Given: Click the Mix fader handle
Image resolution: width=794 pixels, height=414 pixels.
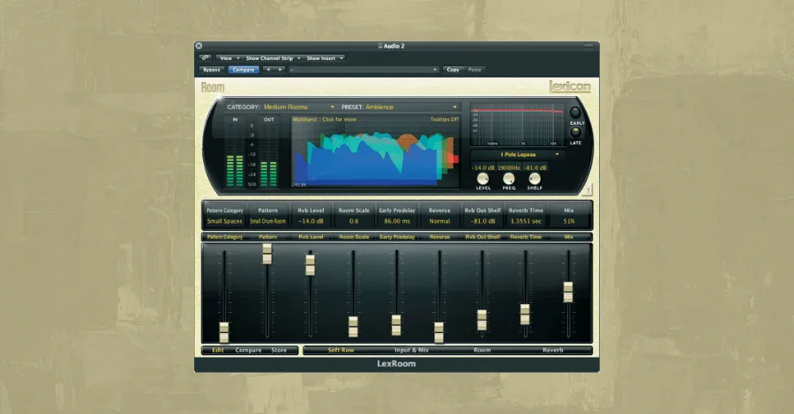Looking at the screenshot, I should (568, 292).
